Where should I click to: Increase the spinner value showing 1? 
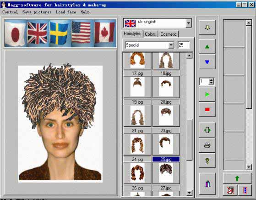211,80
